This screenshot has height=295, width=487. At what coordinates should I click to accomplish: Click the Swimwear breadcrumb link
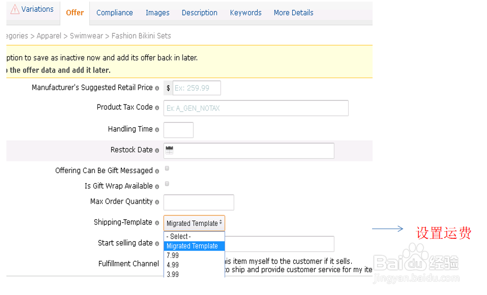[87, 36]
